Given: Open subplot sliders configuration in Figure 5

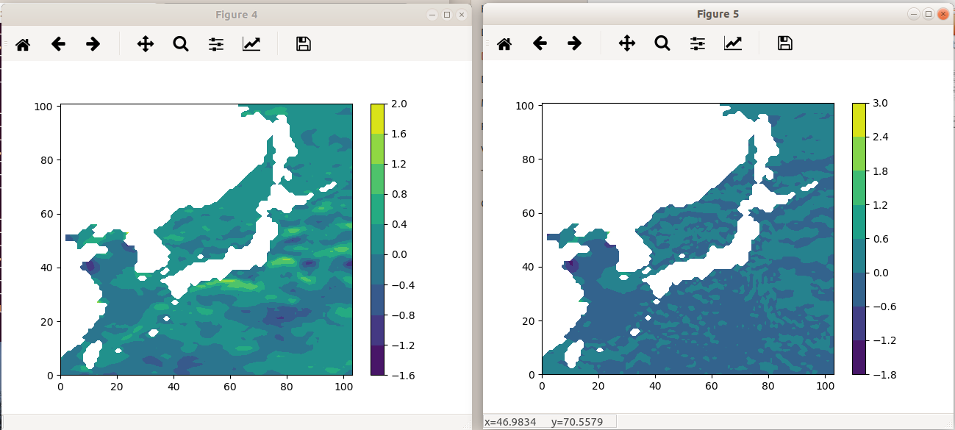Looking at the screenshot, I should pyautogui.click(x=698, y=44).
